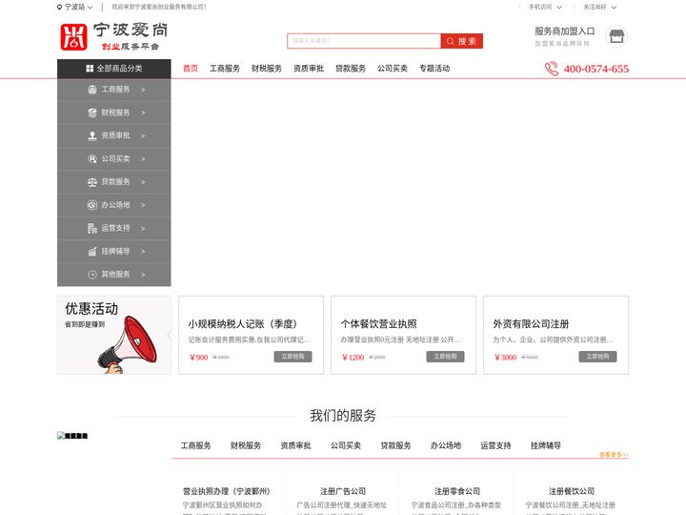Screen dimensions: 686x515
Task: Open 公司买卖 in the top navigation
Action: click(x=393, y=69)
